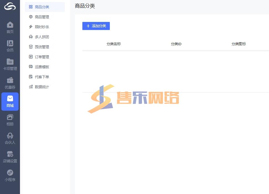This screenshot has height=194, width=269.
Task: Click the 添加分类 button
Action: click(96, 26)
